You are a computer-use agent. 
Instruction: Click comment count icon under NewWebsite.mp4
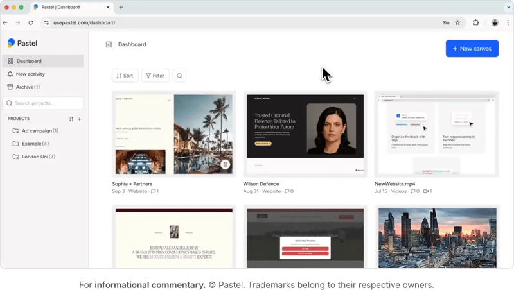412,191
